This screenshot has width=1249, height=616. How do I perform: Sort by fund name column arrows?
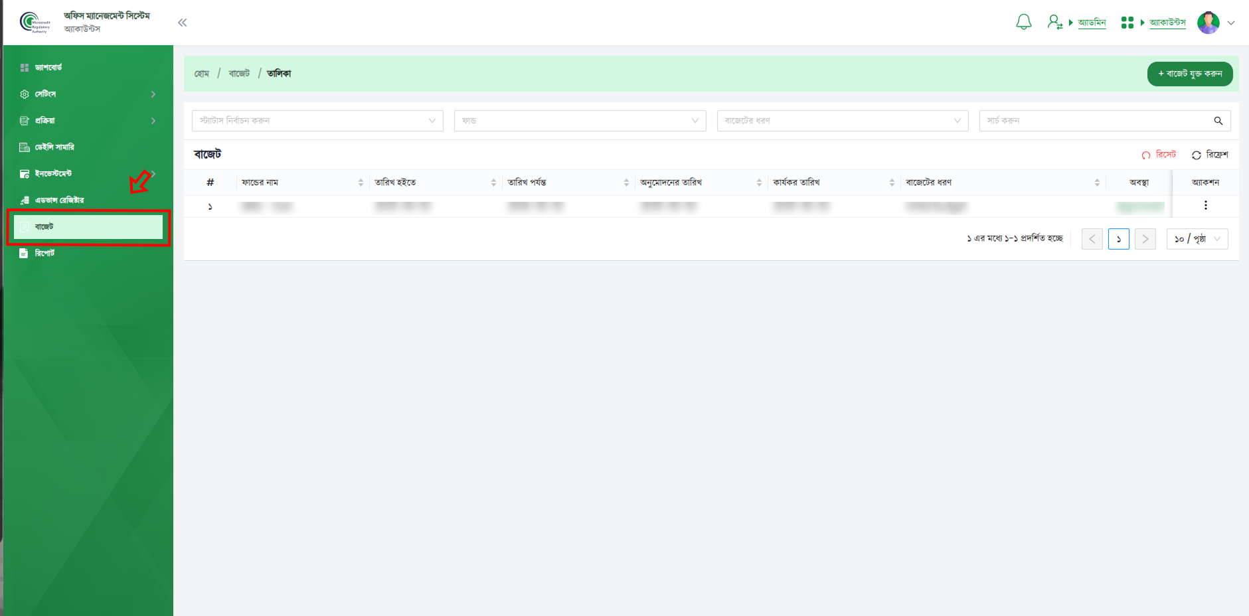[x=361, y=183]
